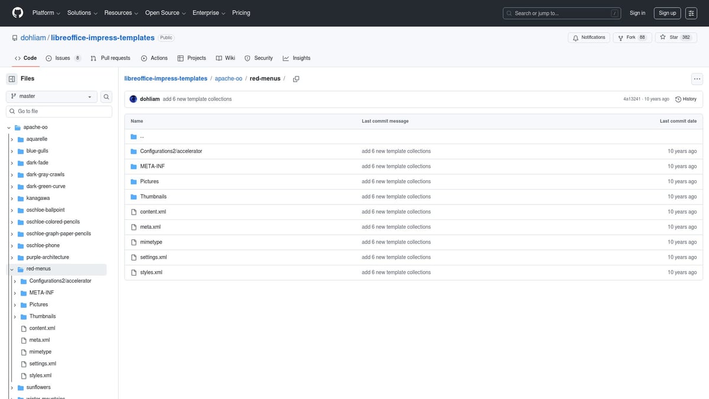Expand the sidebar Pictures folder chevron
This screenshot has height=399, width=709.
[15, 304]
